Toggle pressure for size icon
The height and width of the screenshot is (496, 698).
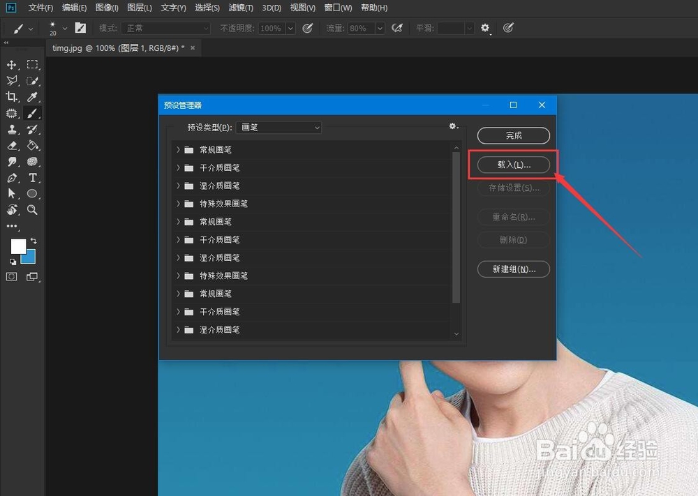(x=508, y=28)
